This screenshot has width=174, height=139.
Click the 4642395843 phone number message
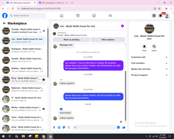[x=65, y=113]
